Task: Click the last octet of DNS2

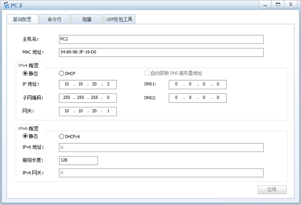Action: click(218, 98)
